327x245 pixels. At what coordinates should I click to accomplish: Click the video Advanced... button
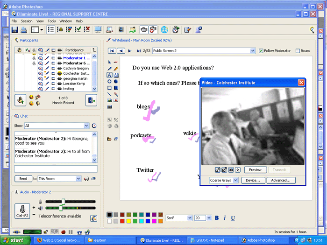point(281,180)
